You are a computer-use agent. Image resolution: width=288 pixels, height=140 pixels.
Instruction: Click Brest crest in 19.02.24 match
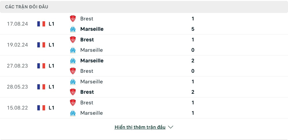(73, 40)
